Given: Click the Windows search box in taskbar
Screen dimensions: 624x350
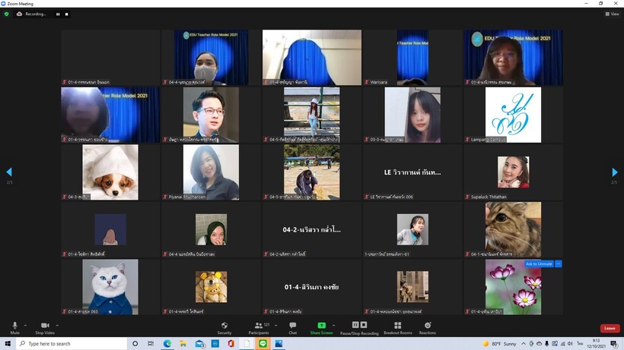Looking at the screenshot, I should [68, 344].
